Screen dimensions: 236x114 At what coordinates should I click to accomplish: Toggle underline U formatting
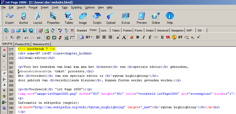tap(162, 37)
